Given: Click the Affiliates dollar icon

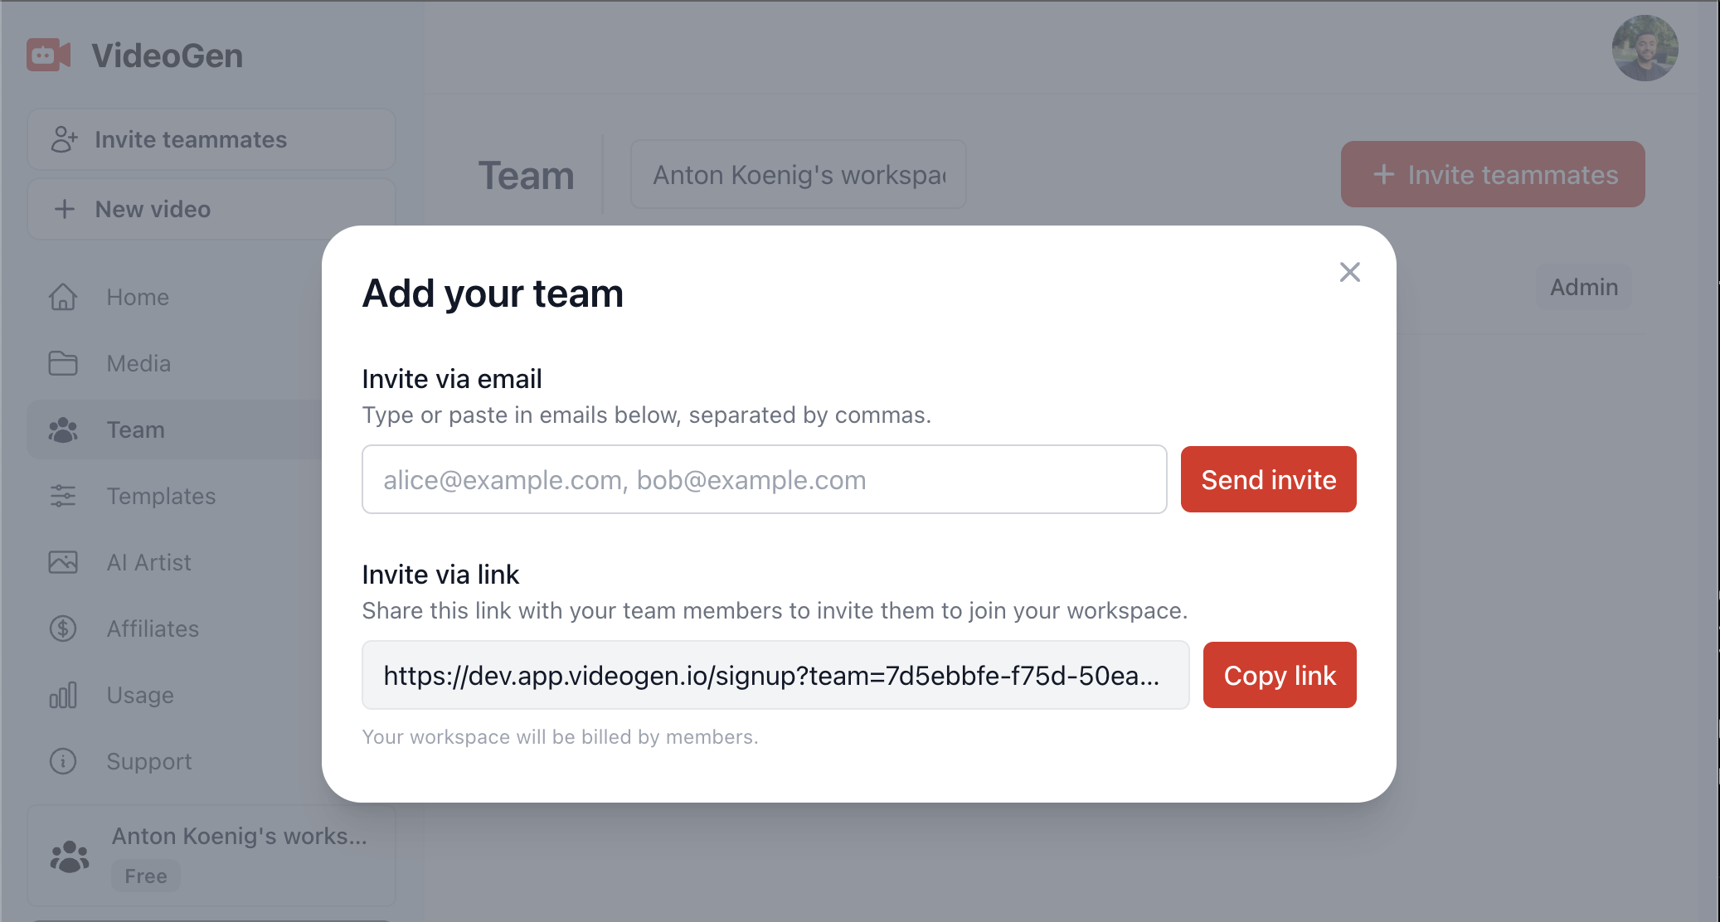Looking at the screenshot, I should (63, 628).
